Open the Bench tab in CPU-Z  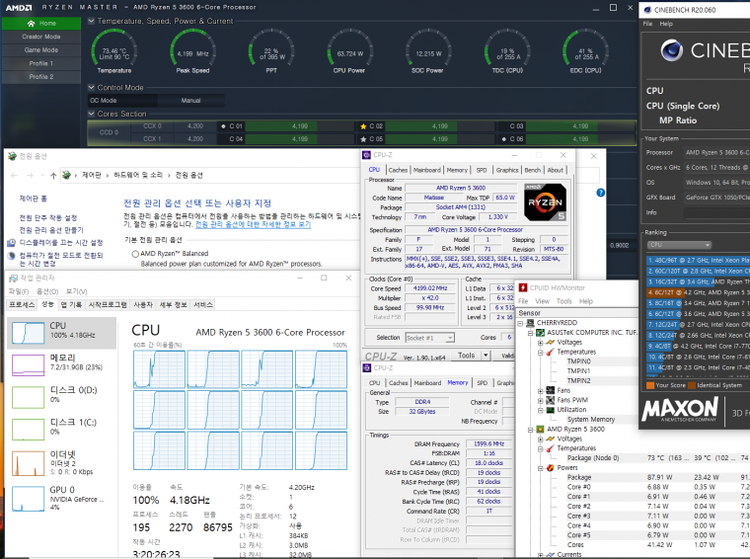532,170
